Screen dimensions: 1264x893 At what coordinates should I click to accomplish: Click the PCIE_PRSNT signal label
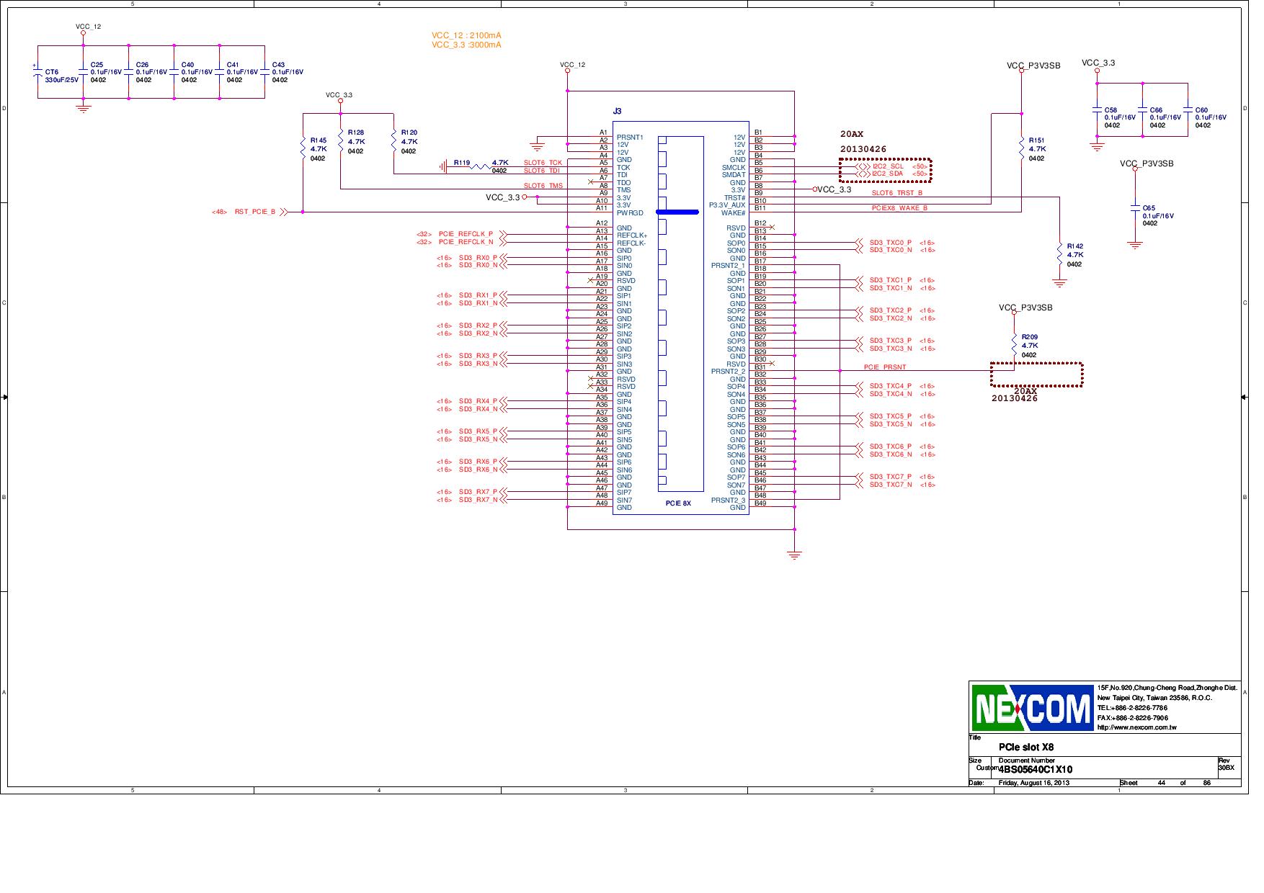click(x=886, y=367)
